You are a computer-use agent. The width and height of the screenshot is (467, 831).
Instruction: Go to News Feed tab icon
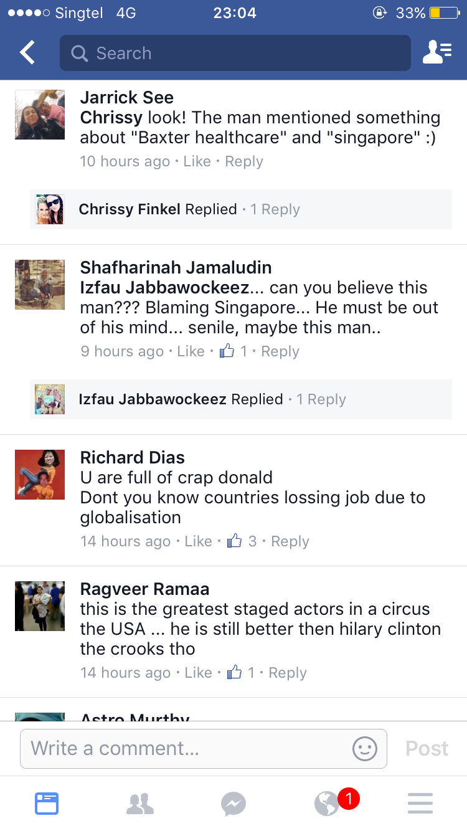[47, 803]
